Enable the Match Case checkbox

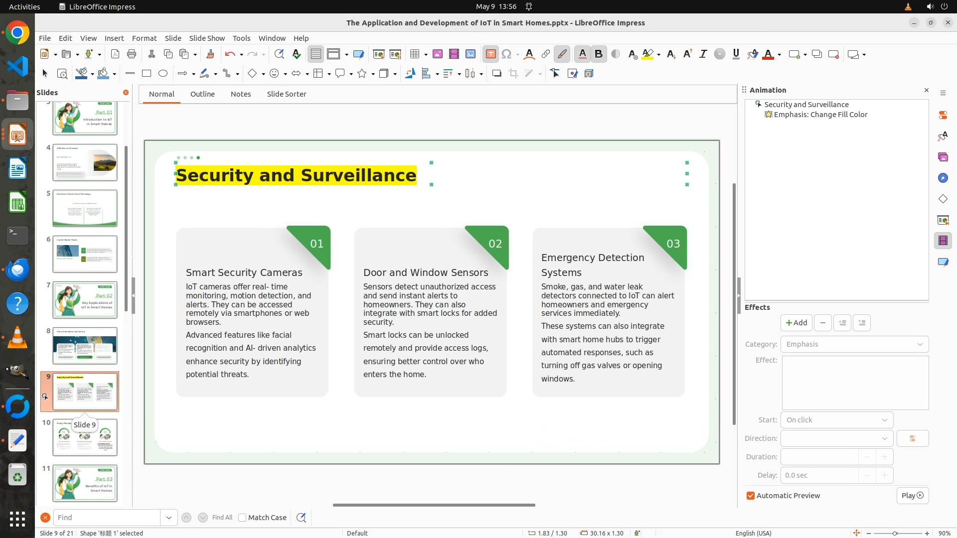coord(243,518)
